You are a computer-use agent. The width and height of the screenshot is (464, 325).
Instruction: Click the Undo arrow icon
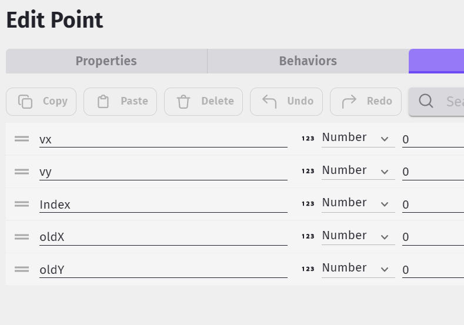(x=269, y=102)
